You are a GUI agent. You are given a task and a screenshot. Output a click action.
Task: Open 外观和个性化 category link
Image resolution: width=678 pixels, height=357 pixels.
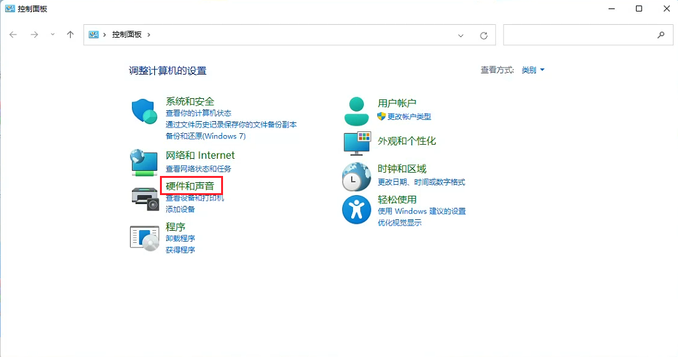pos(407,141)
